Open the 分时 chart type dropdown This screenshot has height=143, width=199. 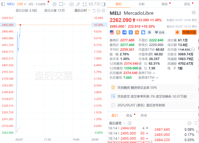coord(21,4)
